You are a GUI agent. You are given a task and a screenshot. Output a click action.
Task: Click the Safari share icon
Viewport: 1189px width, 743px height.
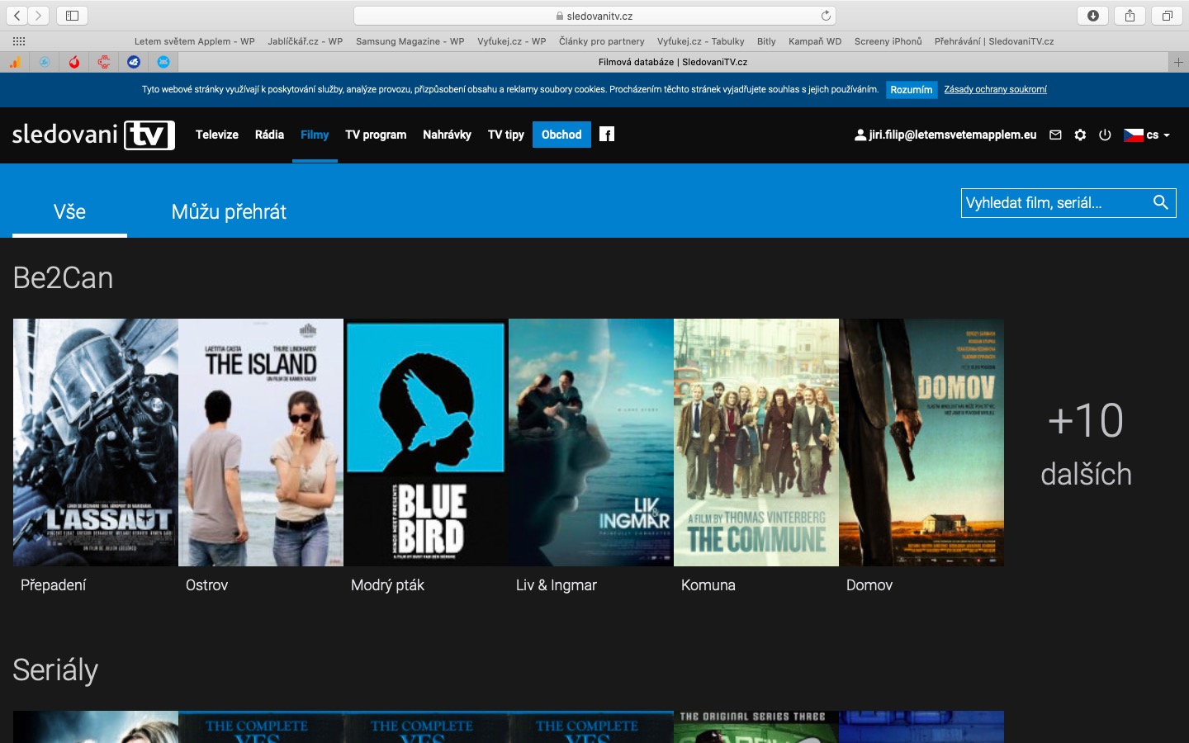coord(1130,16)
